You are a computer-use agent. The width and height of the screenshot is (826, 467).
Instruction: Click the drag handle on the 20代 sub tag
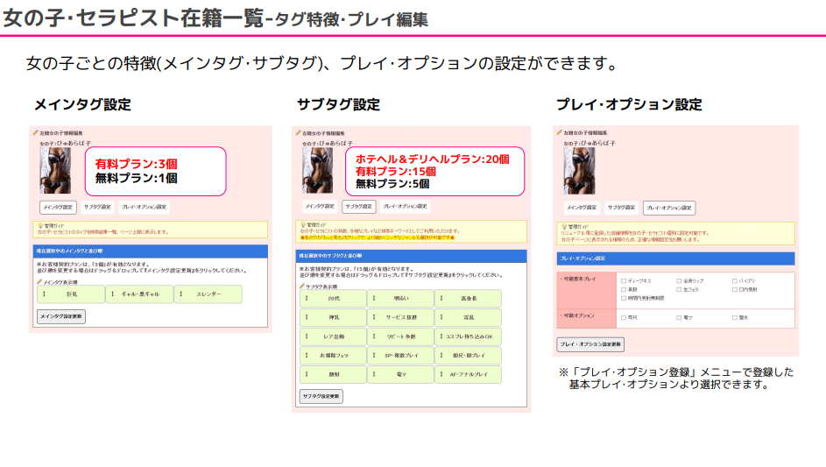click(307, 298)
